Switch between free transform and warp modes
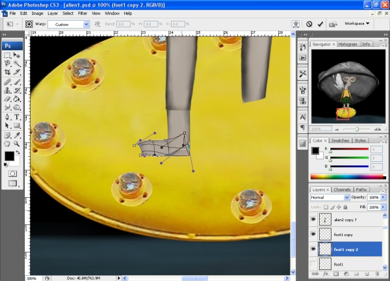 [x=296, y=24]
